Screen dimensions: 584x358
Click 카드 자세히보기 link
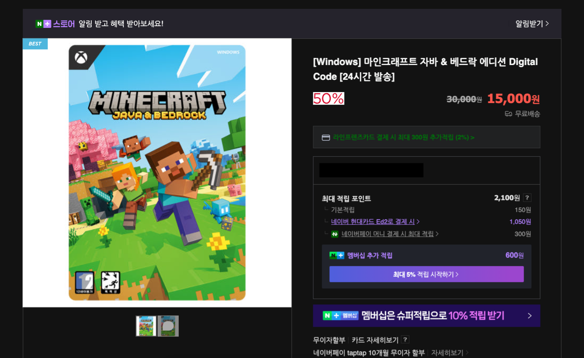click(x=375, y=340)
